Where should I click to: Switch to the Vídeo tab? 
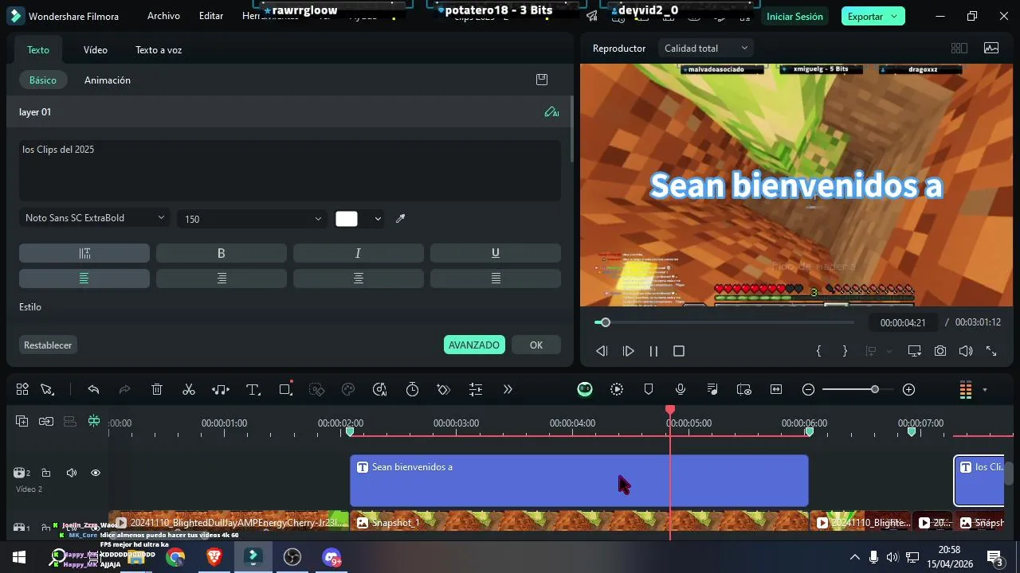(x=96, y=50)
